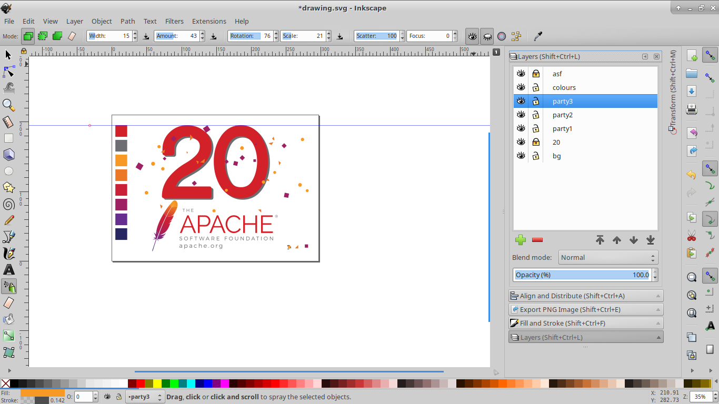The height and width of the screenshot is (404, 719).
Task: Lower layer one step arrow button
Action: [634, 240]
